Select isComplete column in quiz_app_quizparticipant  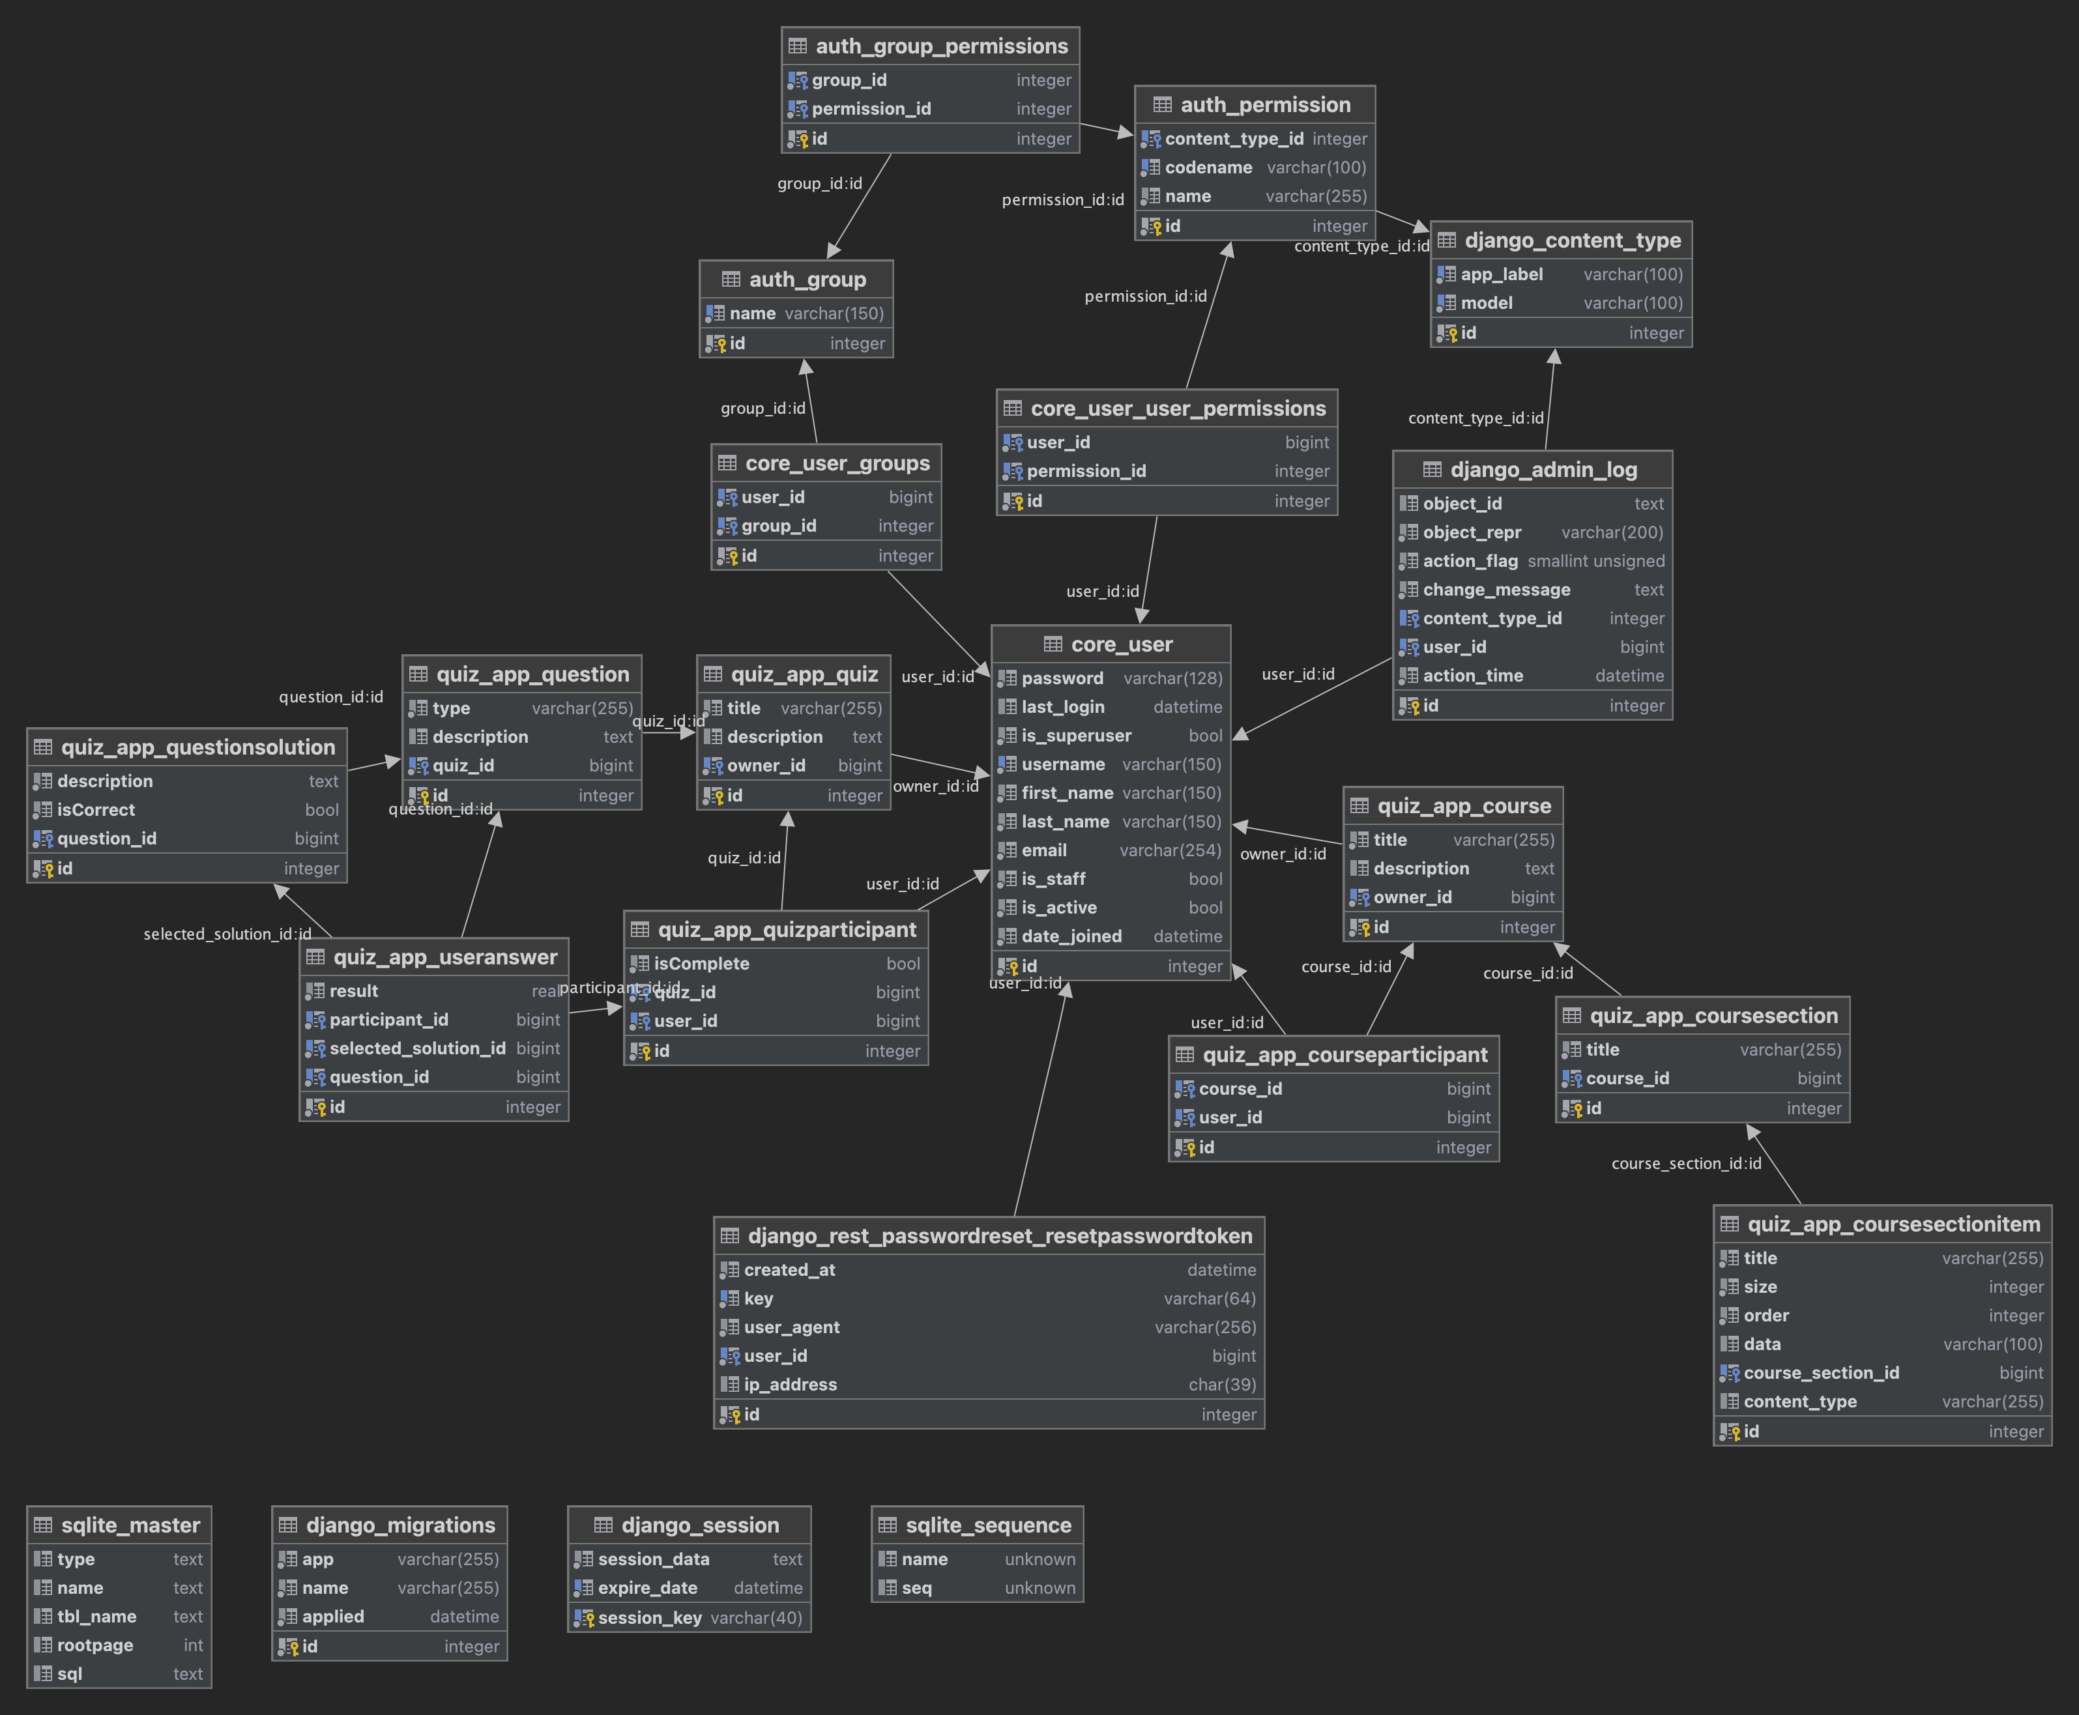tap(701, 964)
